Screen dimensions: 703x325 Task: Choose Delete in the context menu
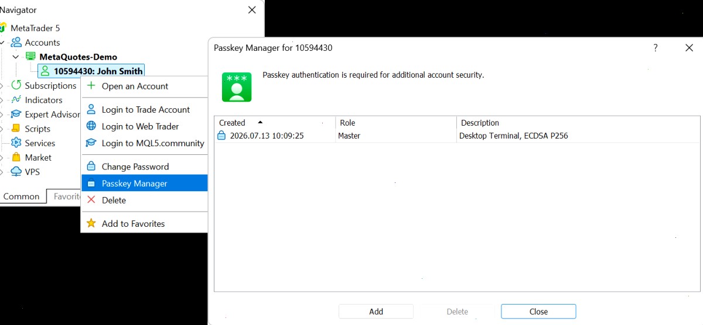click(145, 200)
